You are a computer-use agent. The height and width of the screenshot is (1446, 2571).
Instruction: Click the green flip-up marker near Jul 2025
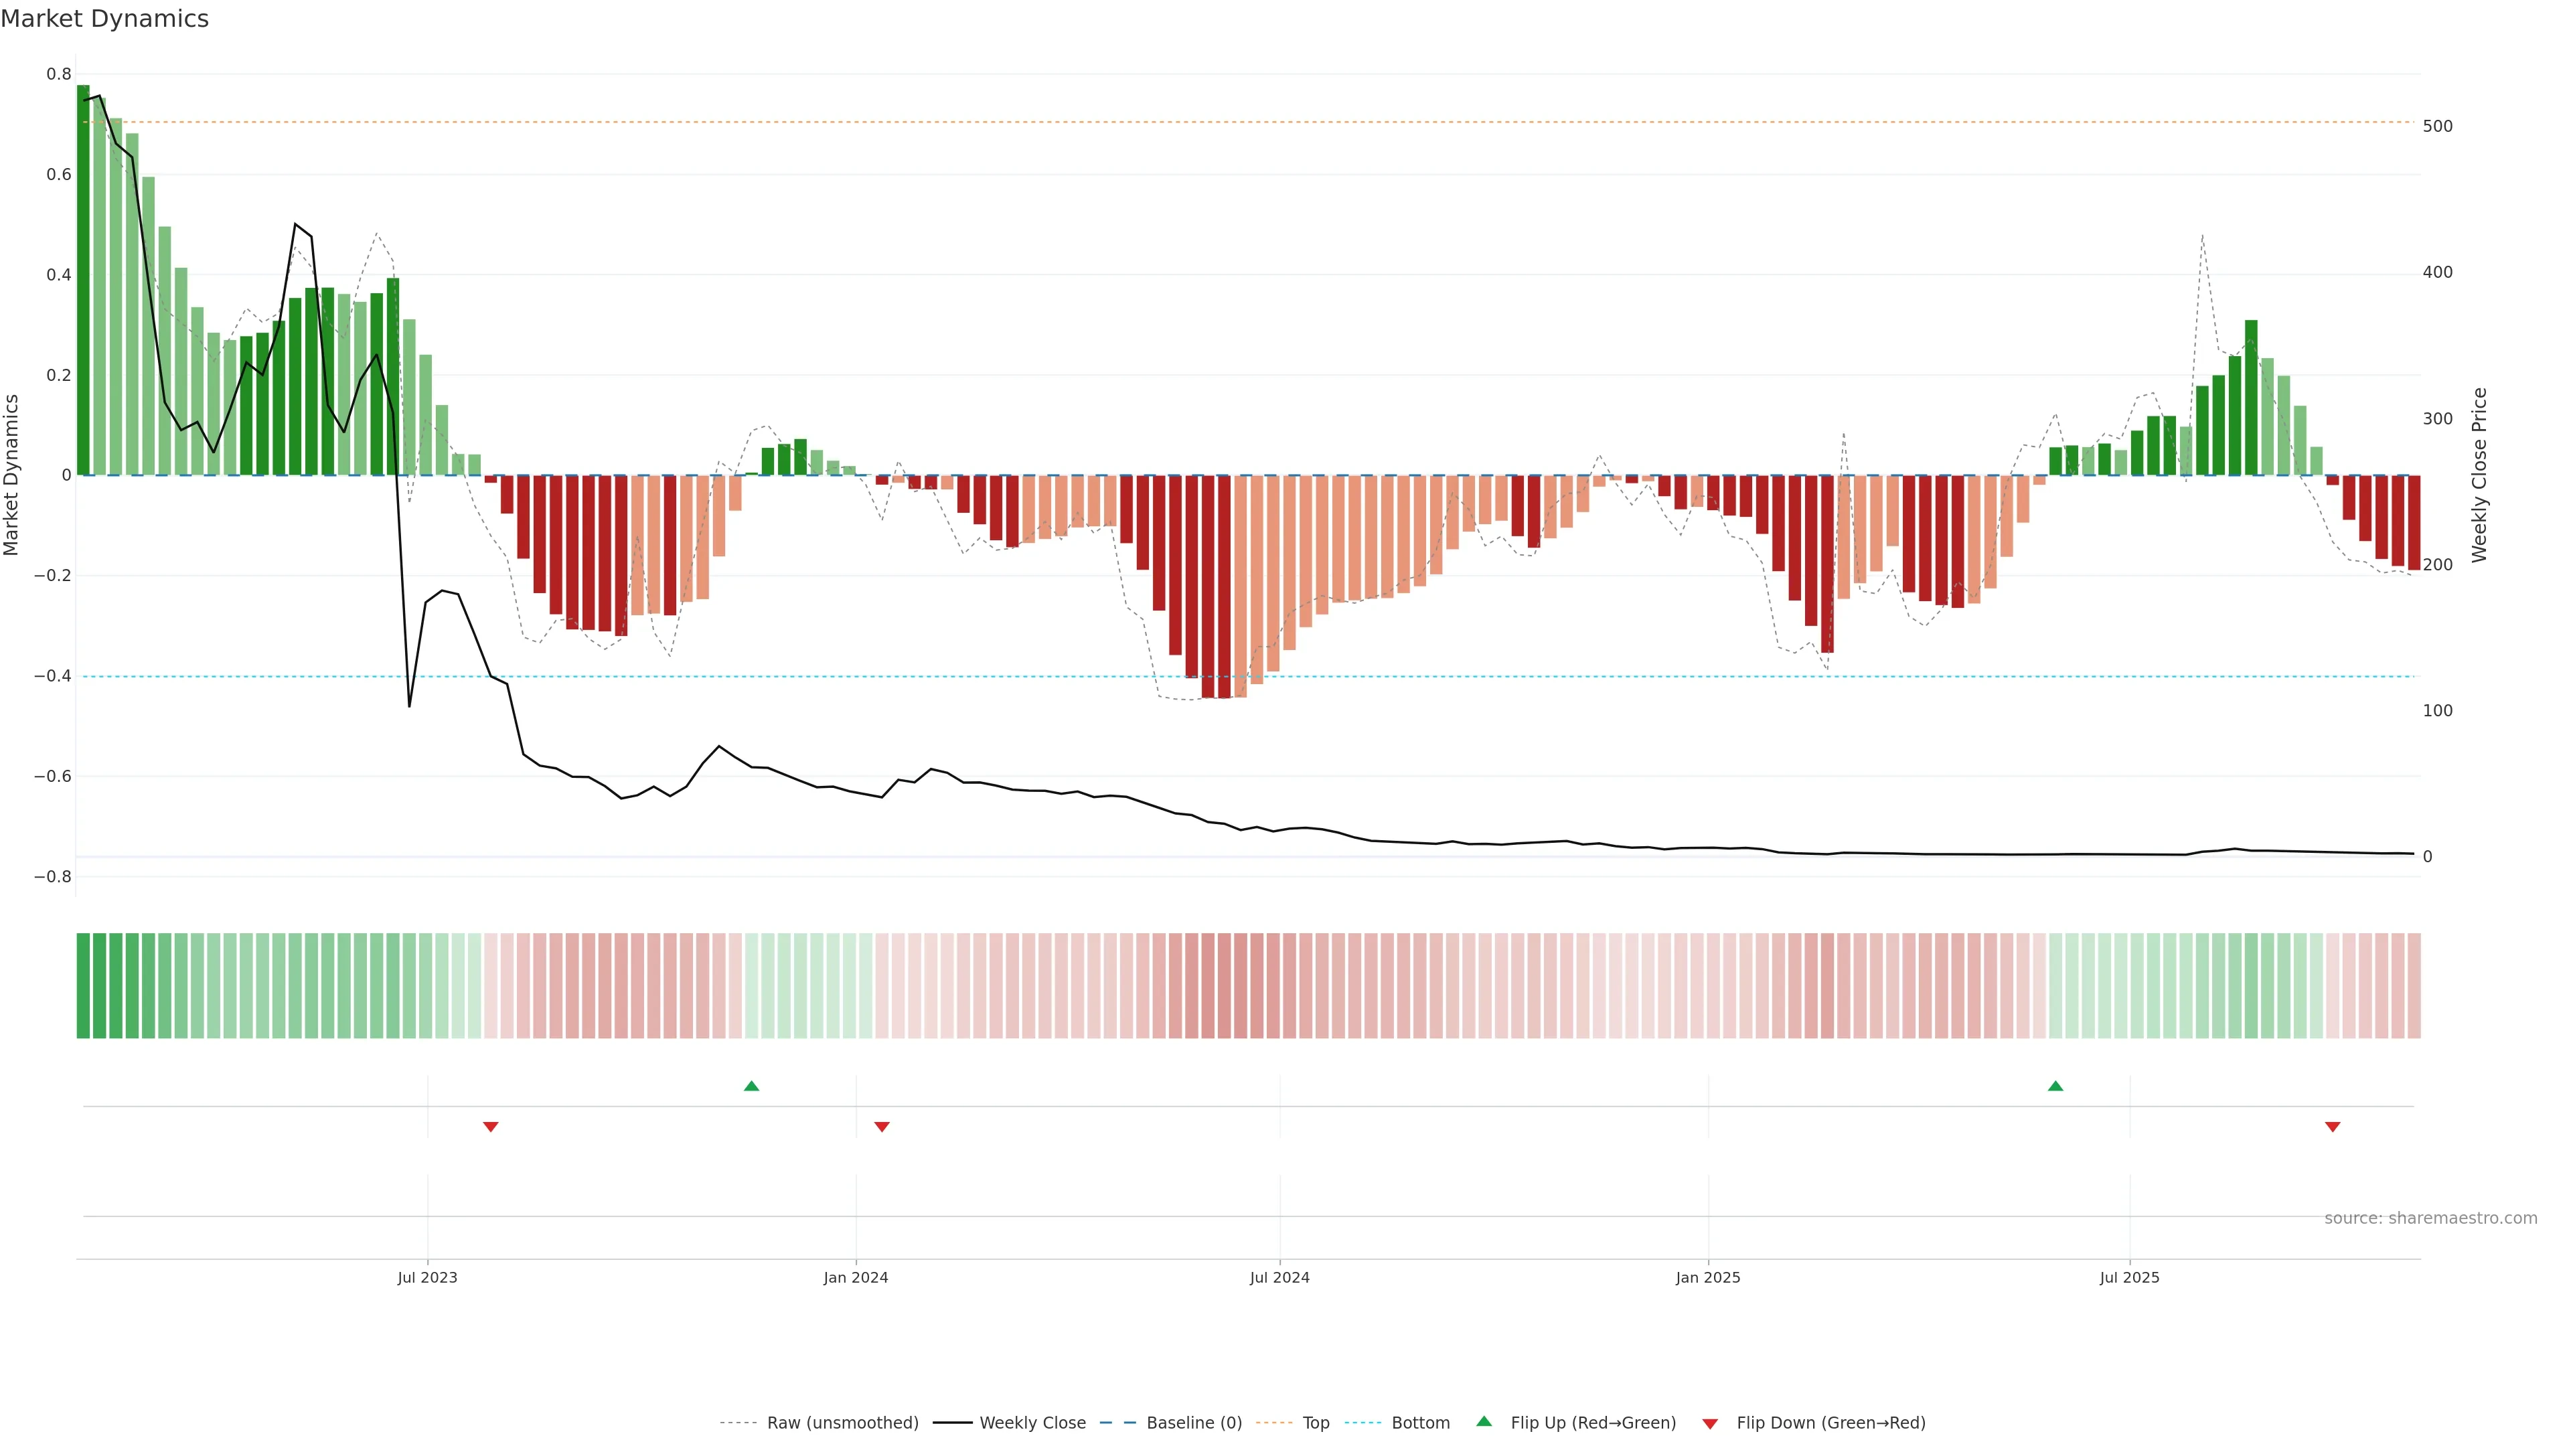point(2055,1086)
